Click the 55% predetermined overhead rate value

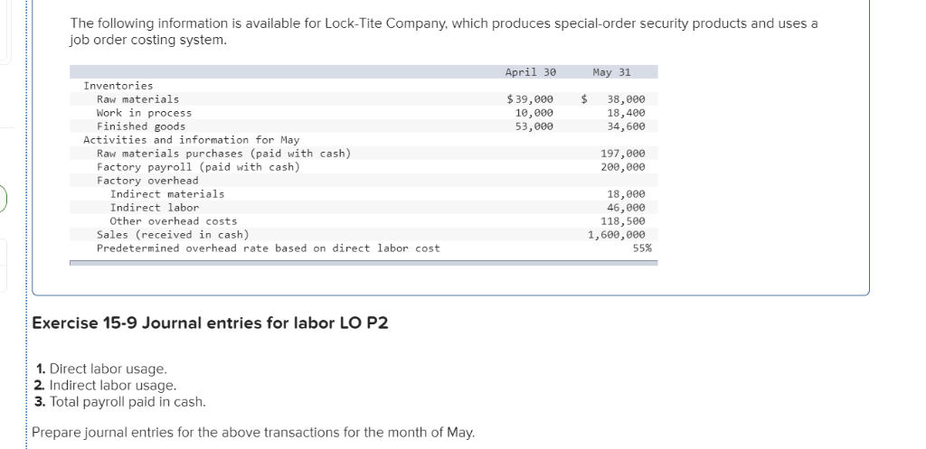tap(642, 248)
